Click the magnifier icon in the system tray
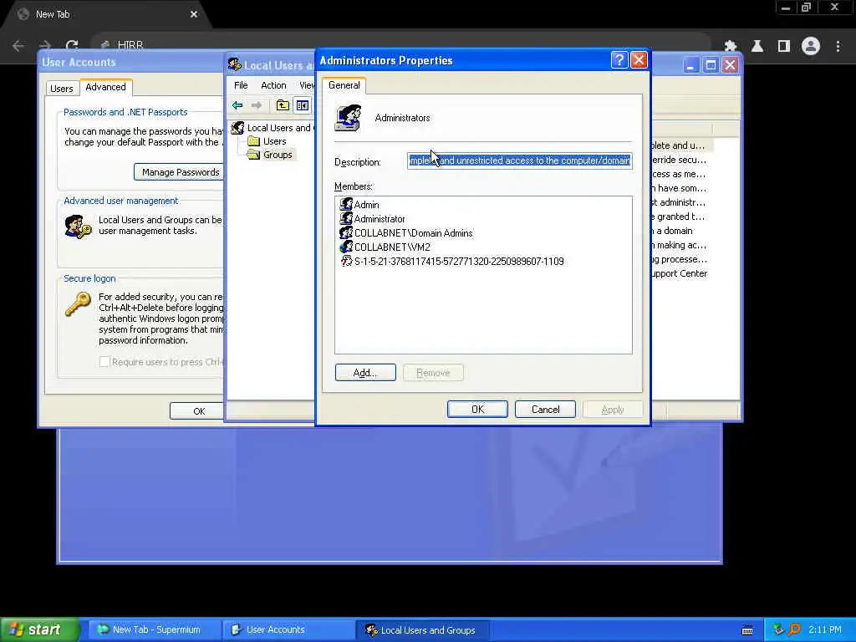 pos(794,629)
